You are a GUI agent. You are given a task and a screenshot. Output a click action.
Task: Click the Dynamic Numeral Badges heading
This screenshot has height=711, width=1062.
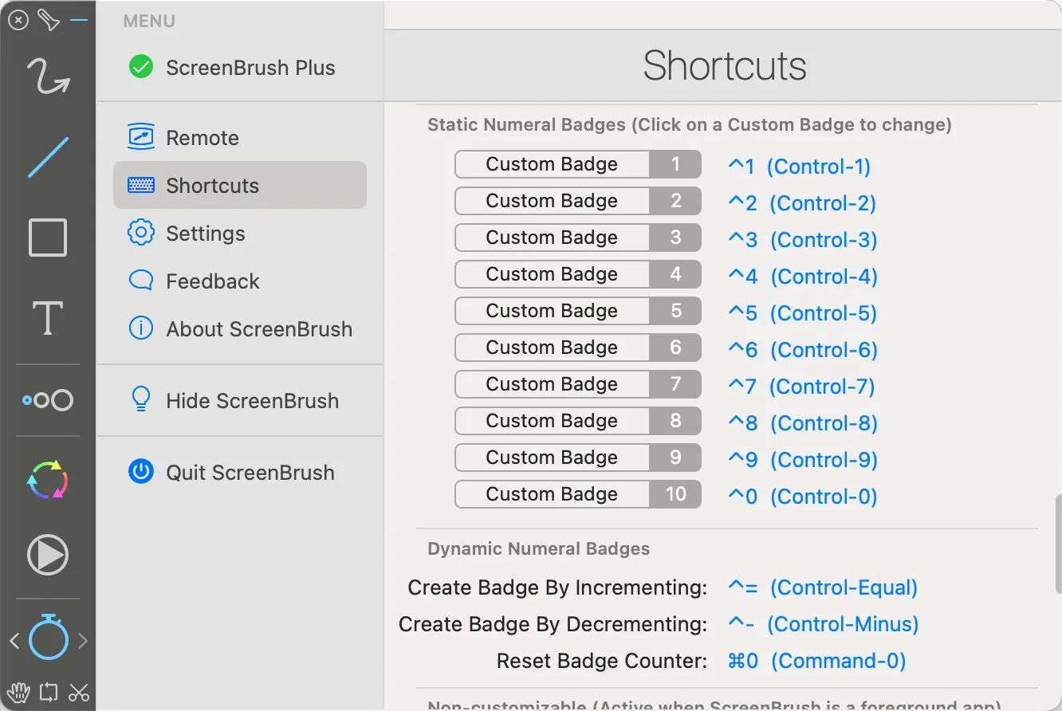[539, 548]
